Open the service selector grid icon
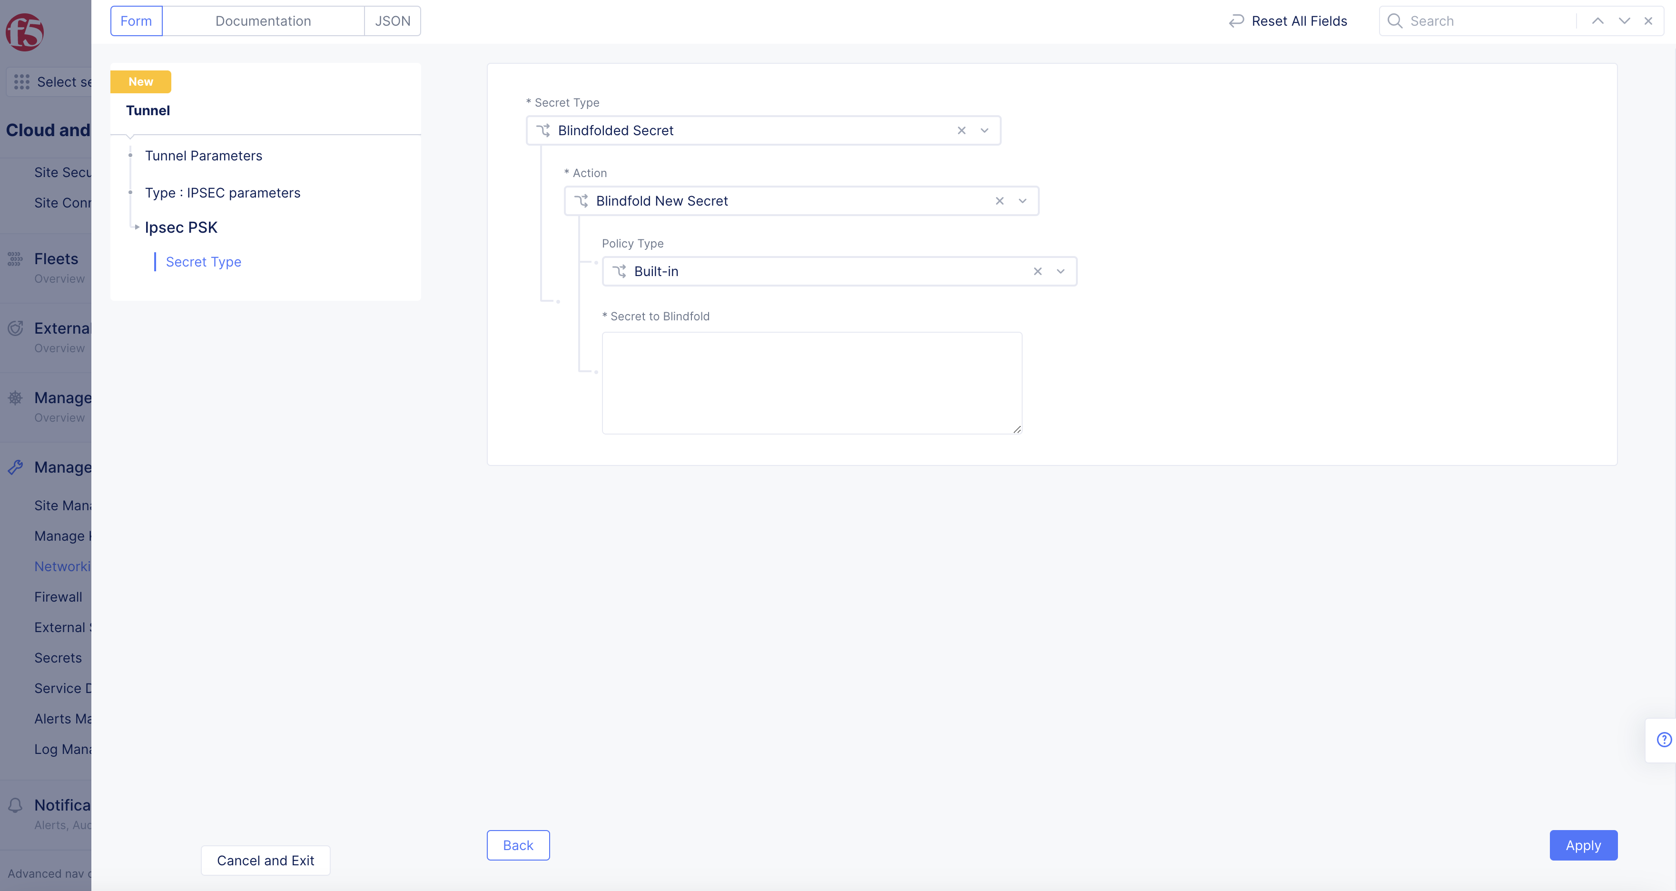This screenshot has height=891, width=1676. 22,82
